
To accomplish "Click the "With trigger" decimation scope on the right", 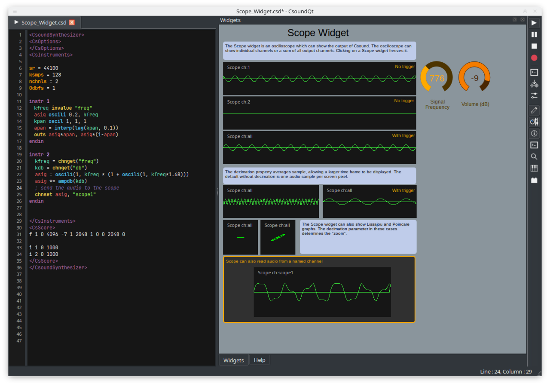I will [370, 202].
